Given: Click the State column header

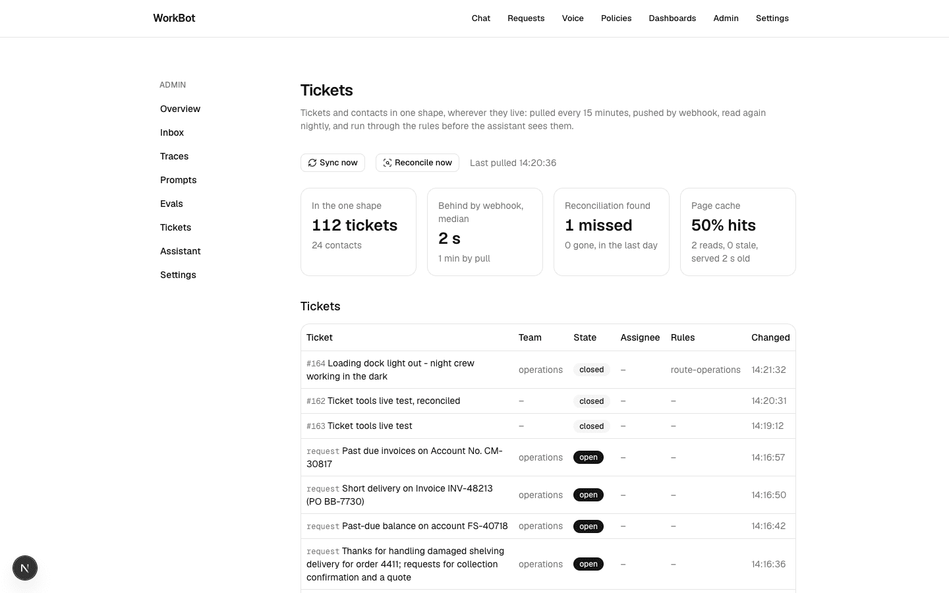Looking at the screenshot, I should point(585,337).
